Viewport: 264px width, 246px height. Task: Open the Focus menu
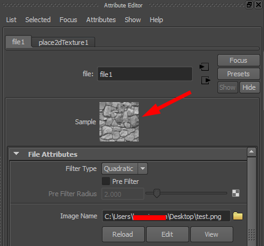click(68, 20)
